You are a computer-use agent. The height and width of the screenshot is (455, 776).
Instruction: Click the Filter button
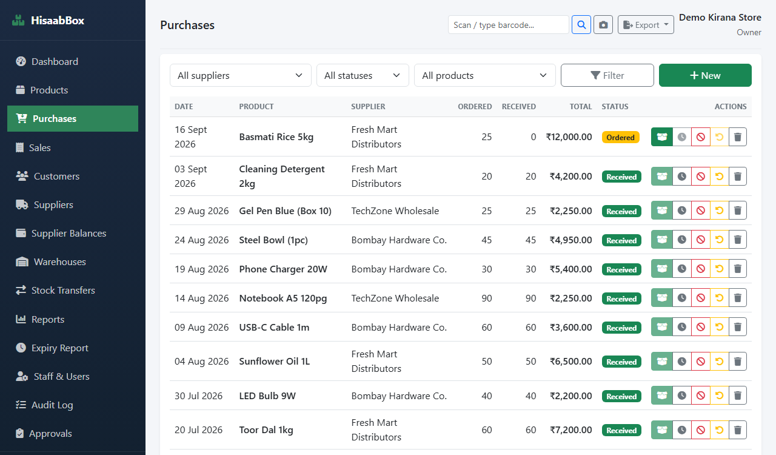[x=607, y=75]
